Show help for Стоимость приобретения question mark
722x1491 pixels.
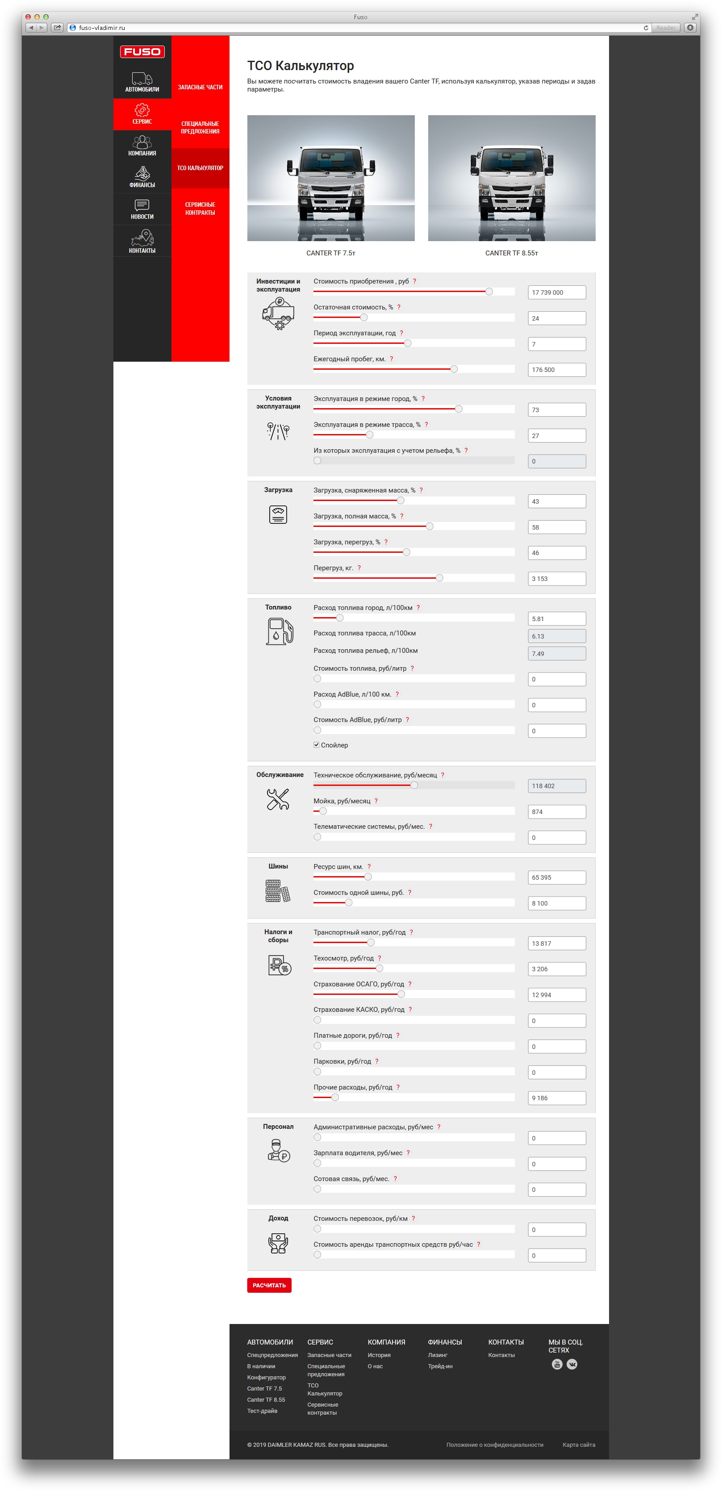[414, 281]
